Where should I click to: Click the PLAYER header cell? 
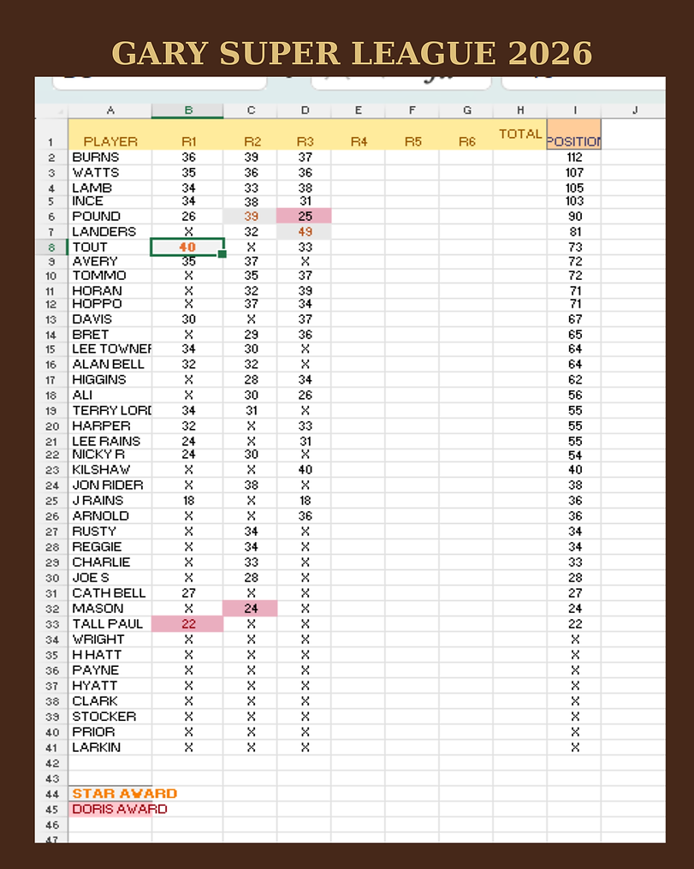[110, 134]
